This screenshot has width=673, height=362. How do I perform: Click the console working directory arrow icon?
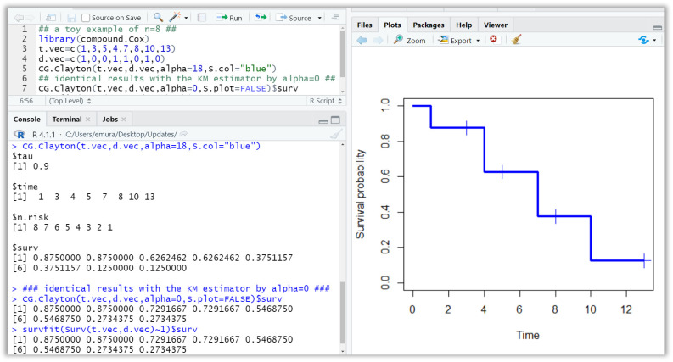[x=183, y=134]
